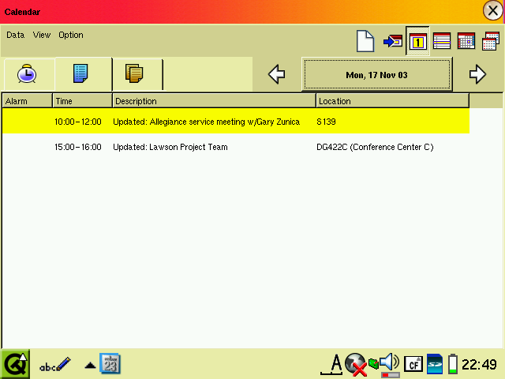Open the Option menu

[71, 35]
